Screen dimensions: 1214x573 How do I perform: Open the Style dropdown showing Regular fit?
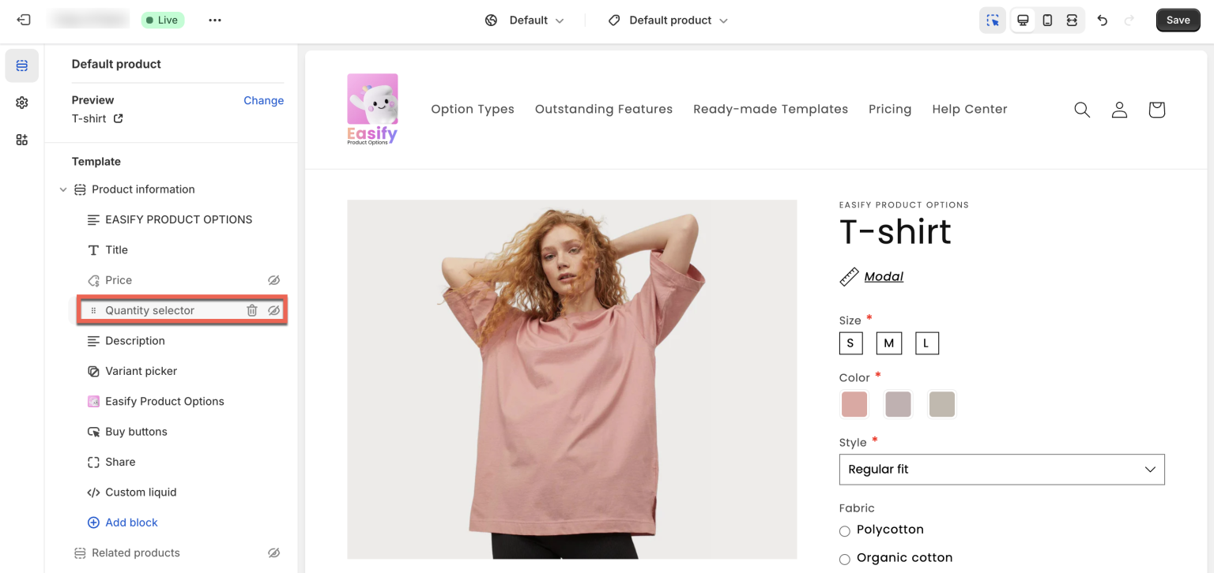(x=1001, y=469)
